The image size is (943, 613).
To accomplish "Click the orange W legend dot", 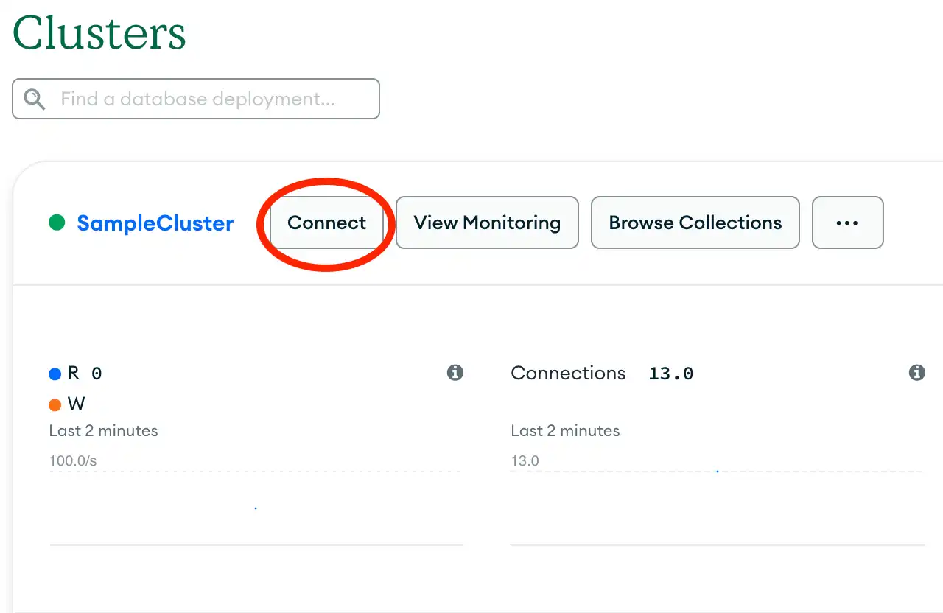I will point(55,404).
